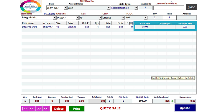Click the 'IN10947' cell in grid row
This screenshot has width=220, height=112.
click(x=49, y=27)
